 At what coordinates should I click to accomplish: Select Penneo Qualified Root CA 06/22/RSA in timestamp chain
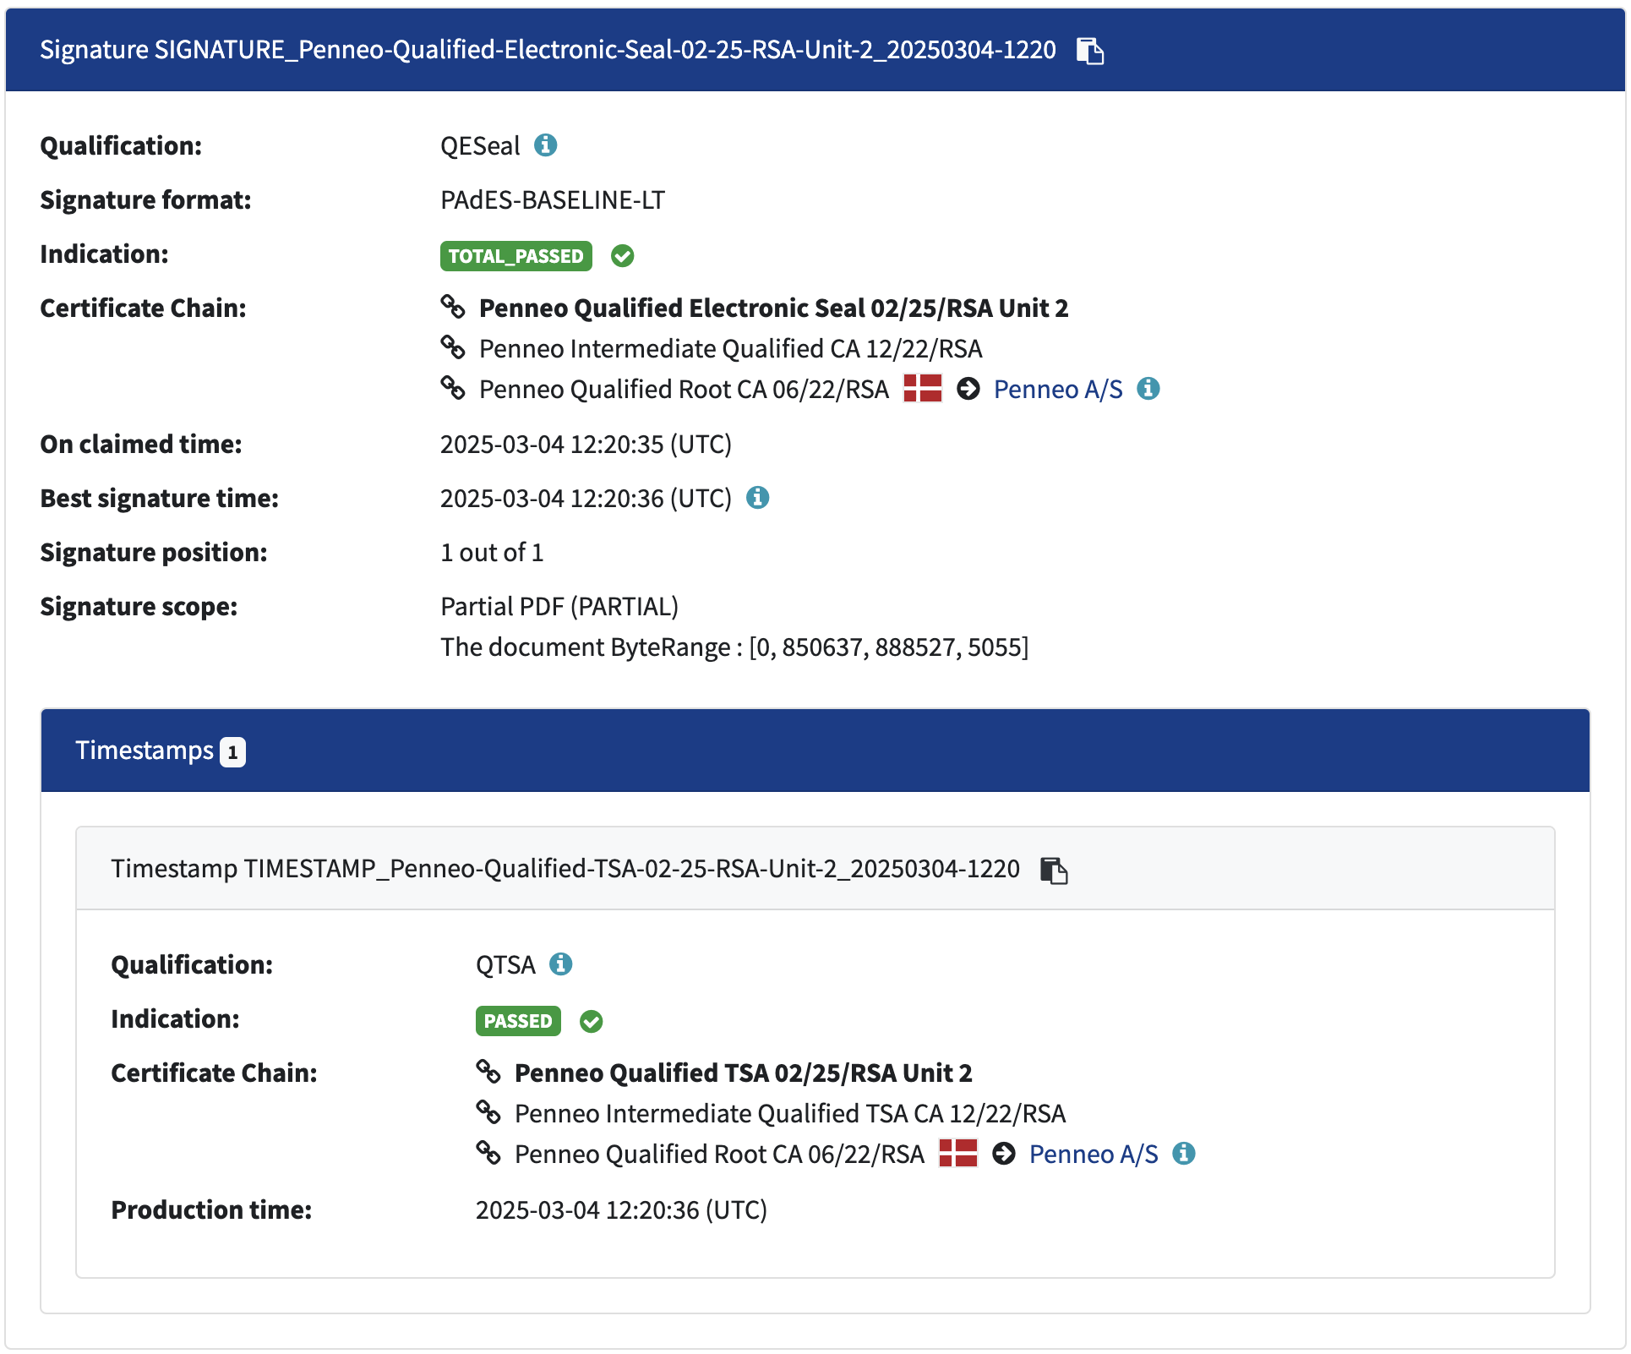[x=719, y=1154]
